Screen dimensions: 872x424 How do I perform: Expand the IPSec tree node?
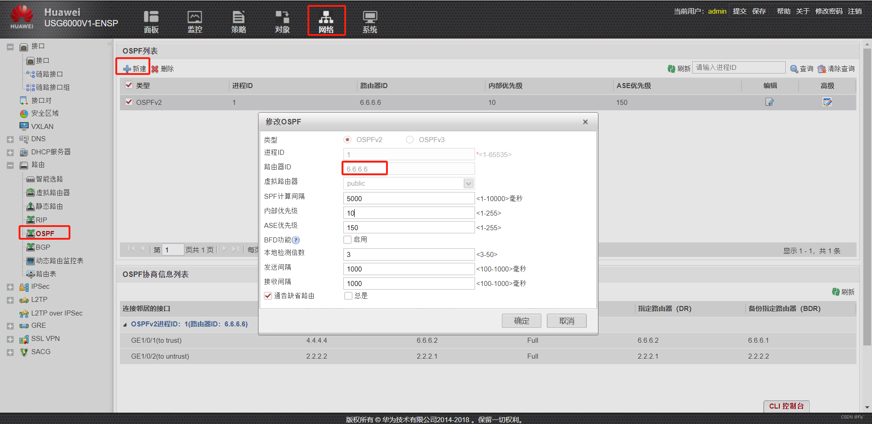click(10, 287)
